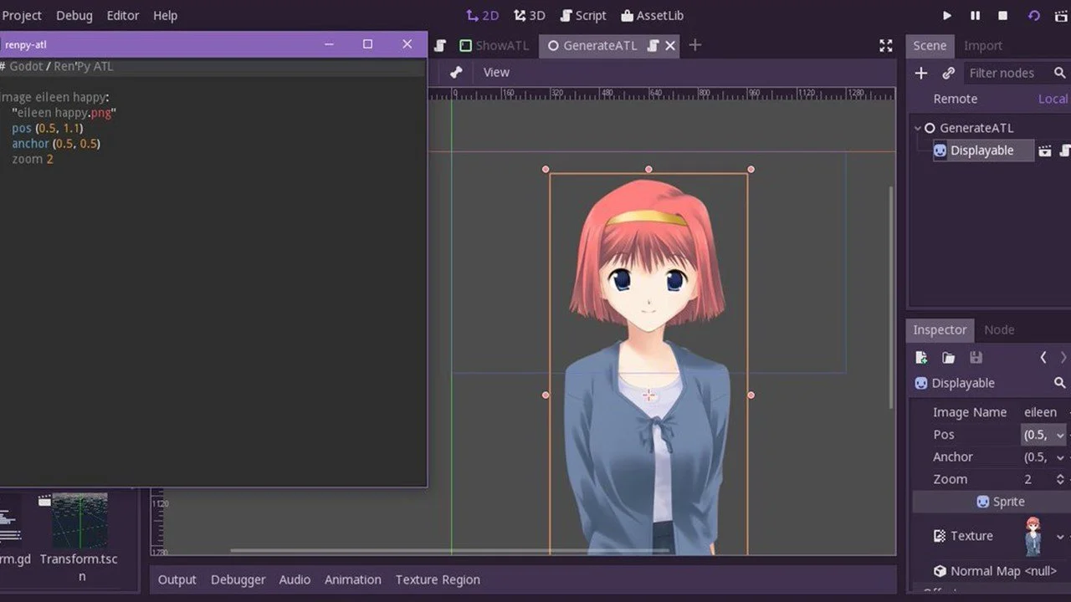Viewport: 1071px width, 602px height.
Task: Play the project with the play icon
Action: (x=947, y=15)
